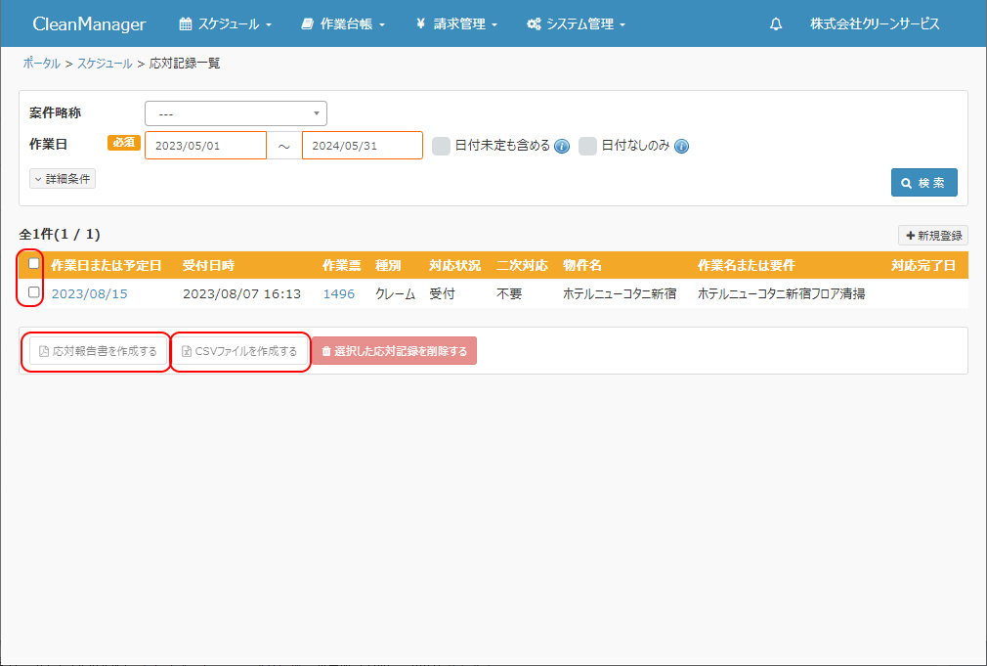
Task: Click info icon beside 日付未定も含める
Action: 562,147
